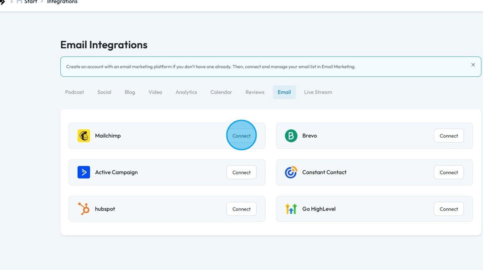Click the Go HighLevel name label
This screenshot has height=270, width=483.
pos(319,209)
